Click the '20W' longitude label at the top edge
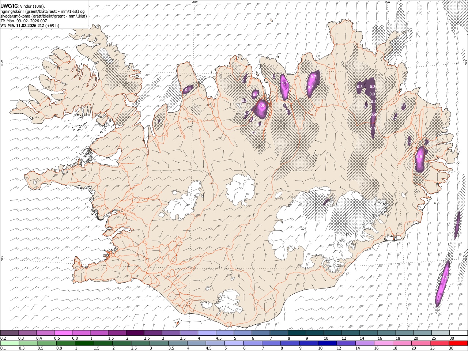 (x=195, y=1)
